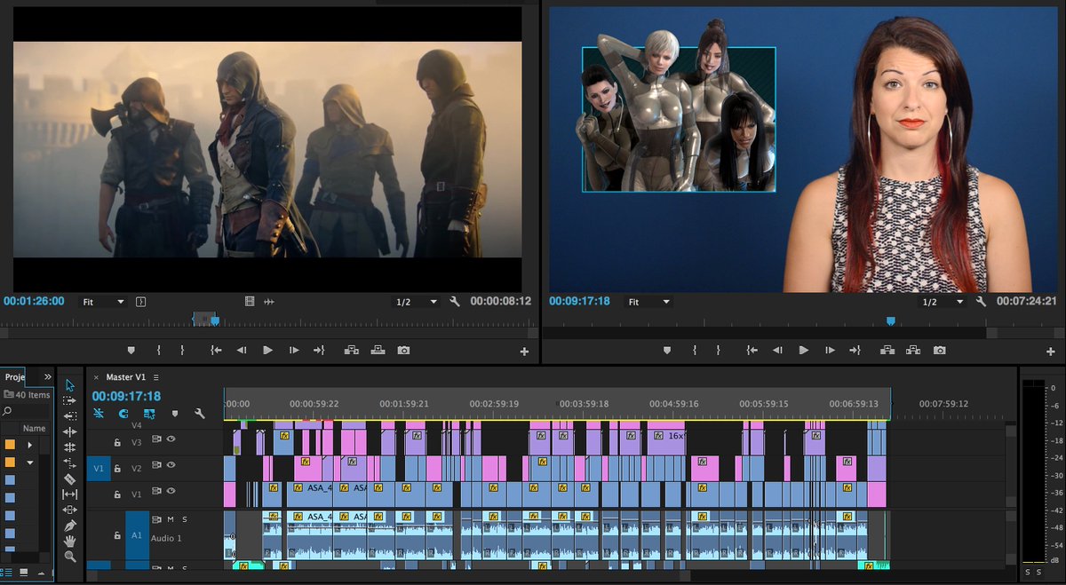
Task: Mark In point in Source monitor
Action: pyautogui.click(x=158, y=351)
